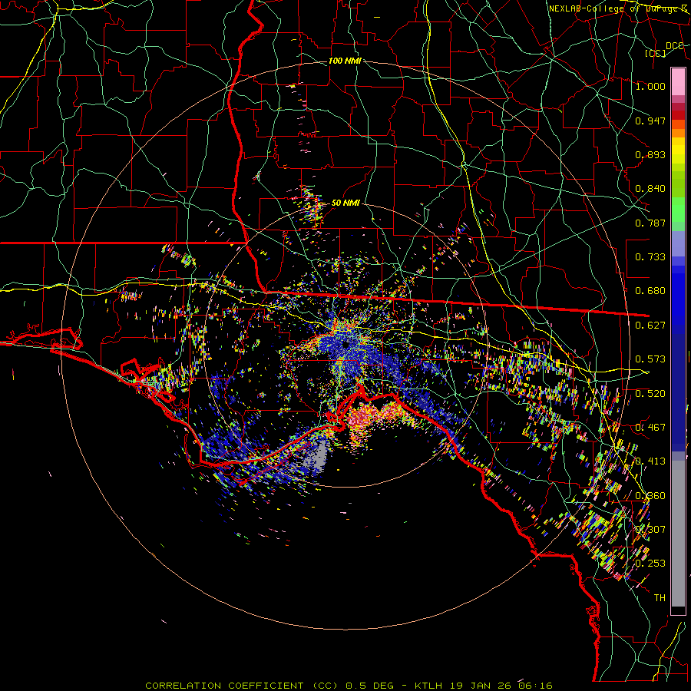Pick the bright green color bar segment
Viewport: 691px width, 691px height.
click(678, 210)
